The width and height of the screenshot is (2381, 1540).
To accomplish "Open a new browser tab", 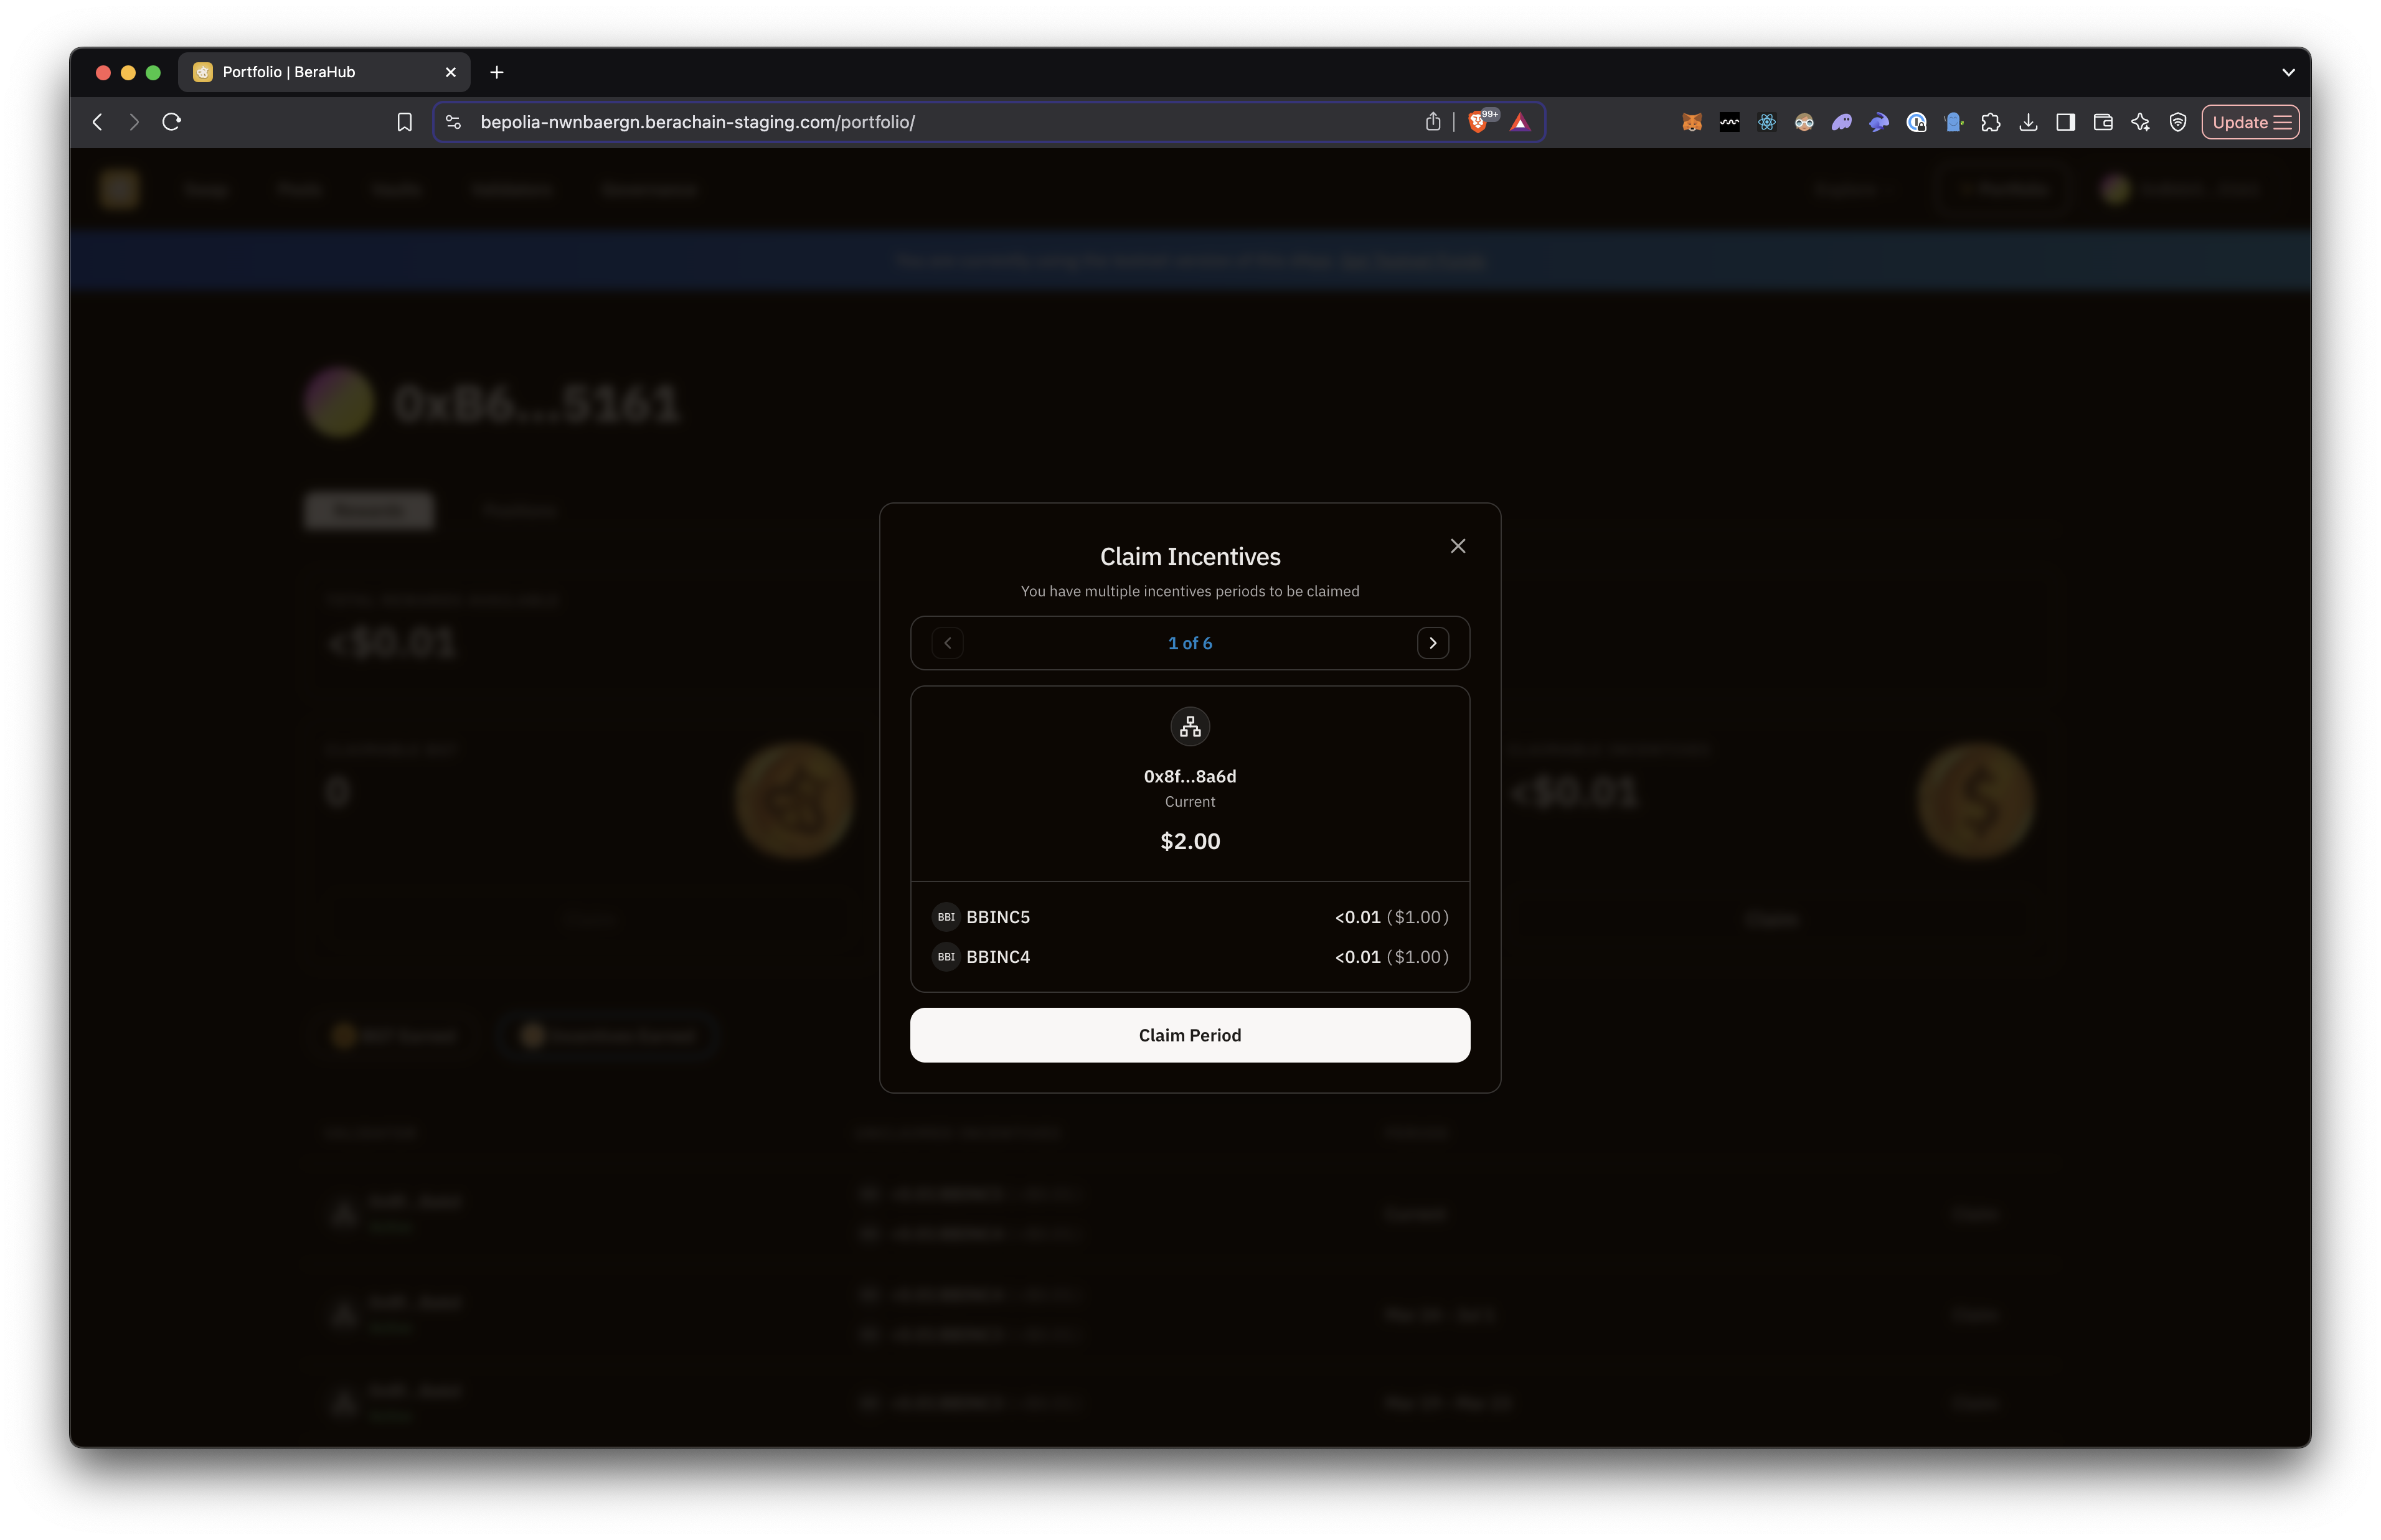I will coord(496,72).
